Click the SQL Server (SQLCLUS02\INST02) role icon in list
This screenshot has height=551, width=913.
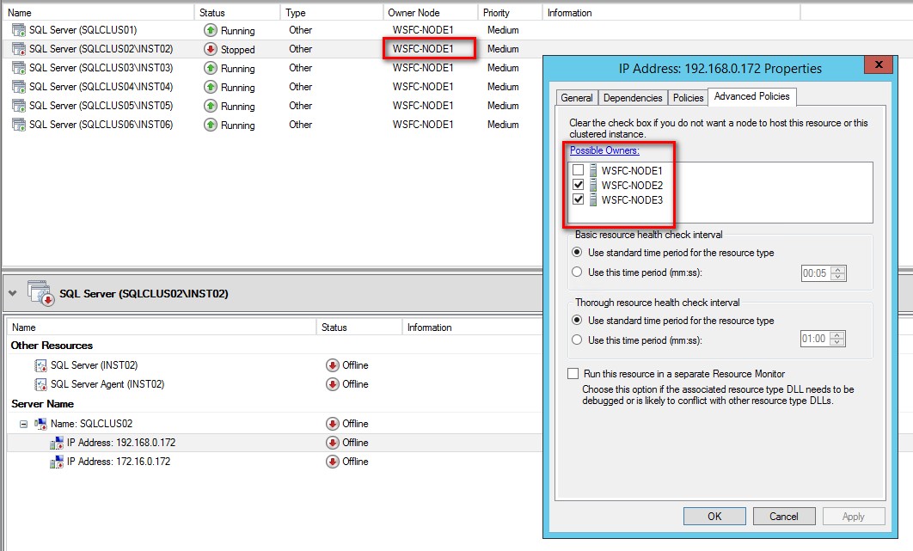[x=19, y=49]
